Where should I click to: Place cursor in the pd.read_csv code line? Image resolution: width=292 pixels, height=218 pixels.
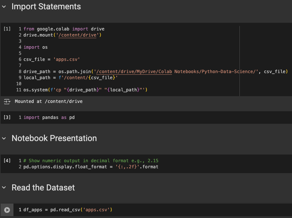pos(68,210)
